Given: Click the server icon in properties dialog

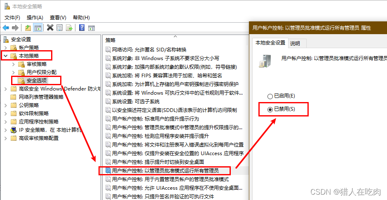Looking at the screenshot, I should pos(265,61).
